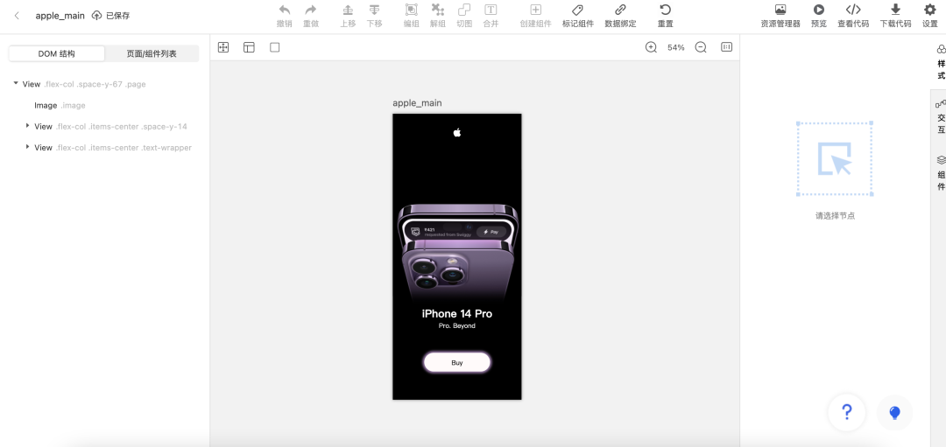Click the 下载代码 download icon
The width and height of the screenshot is (946, 447).
[895, 10]
